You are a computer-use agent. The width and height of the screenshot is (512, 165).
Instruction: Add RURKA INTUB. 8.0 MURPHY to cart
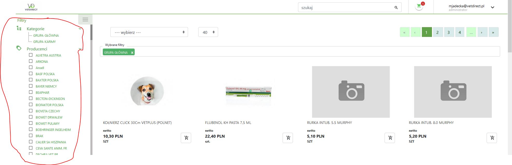click(x=492, y=138)
